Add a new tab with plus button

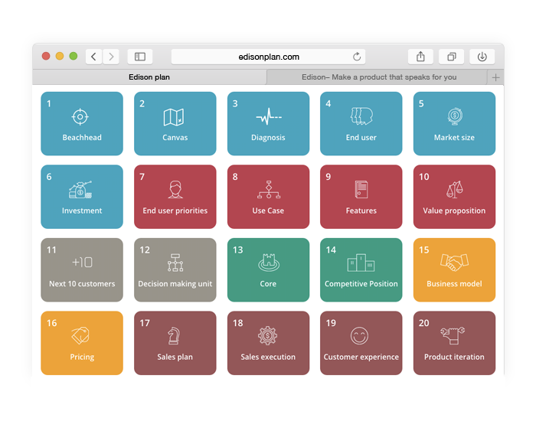click(495, 77)
